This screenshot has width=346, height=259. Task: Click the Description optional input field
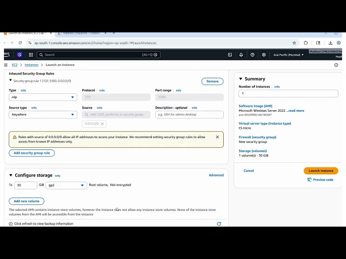[x=189, y=114]
